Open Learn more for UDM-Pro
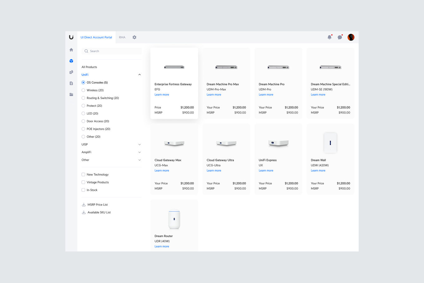The height and width of the screenshot is (283, 424). tap(266, 95)
